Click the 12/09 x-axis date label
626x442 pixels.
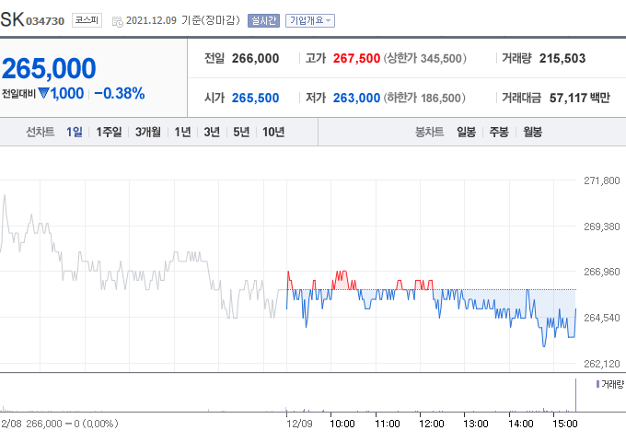(x=299, y=424)
